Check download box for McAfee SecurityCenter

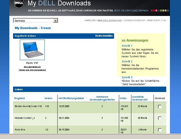point(160,107)
